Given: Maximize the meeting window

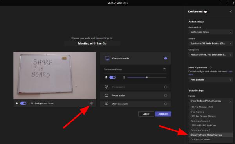Looking at the screenshot, I should [x=227, y=3].
